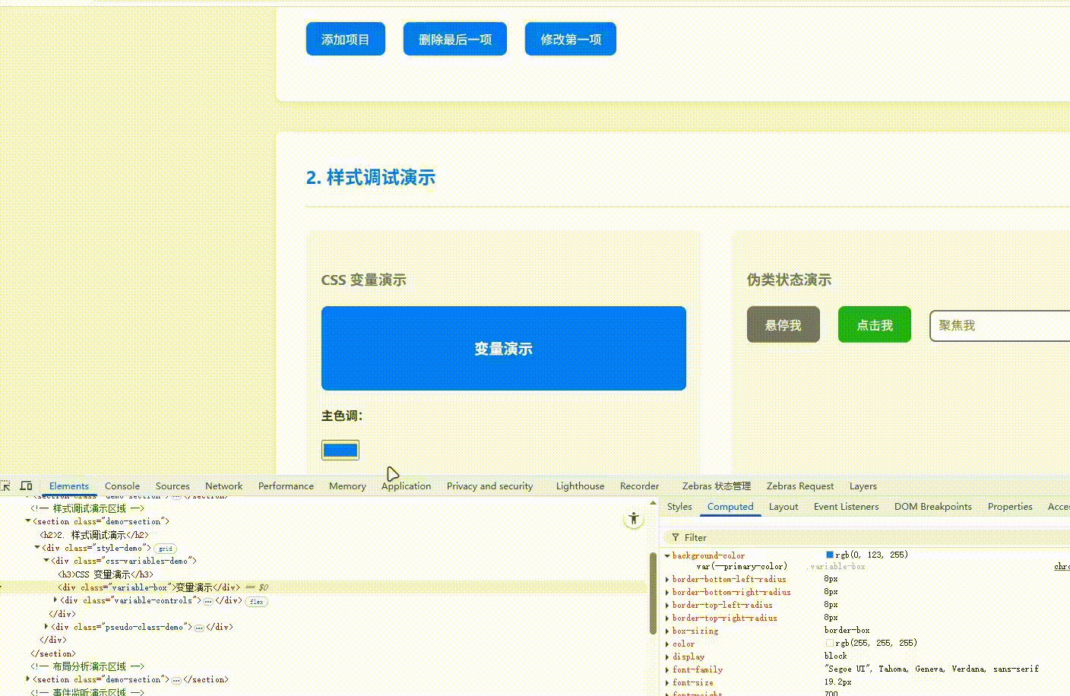Toggle the flex badge on variable-controls div

pos(255,601)
